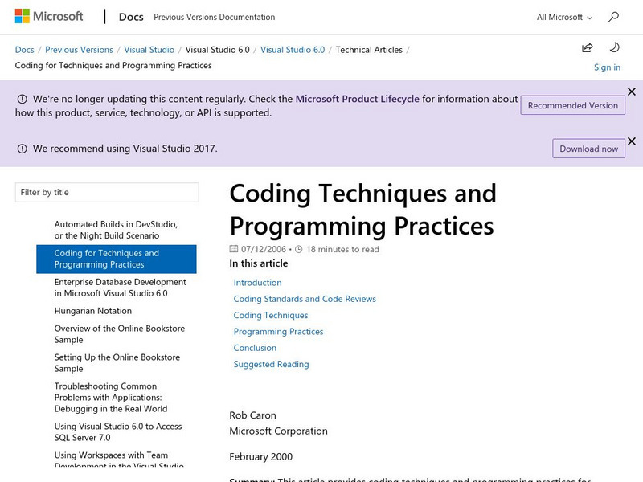Select Coding for Techniques and Programming Practices item

pos(117,259)
